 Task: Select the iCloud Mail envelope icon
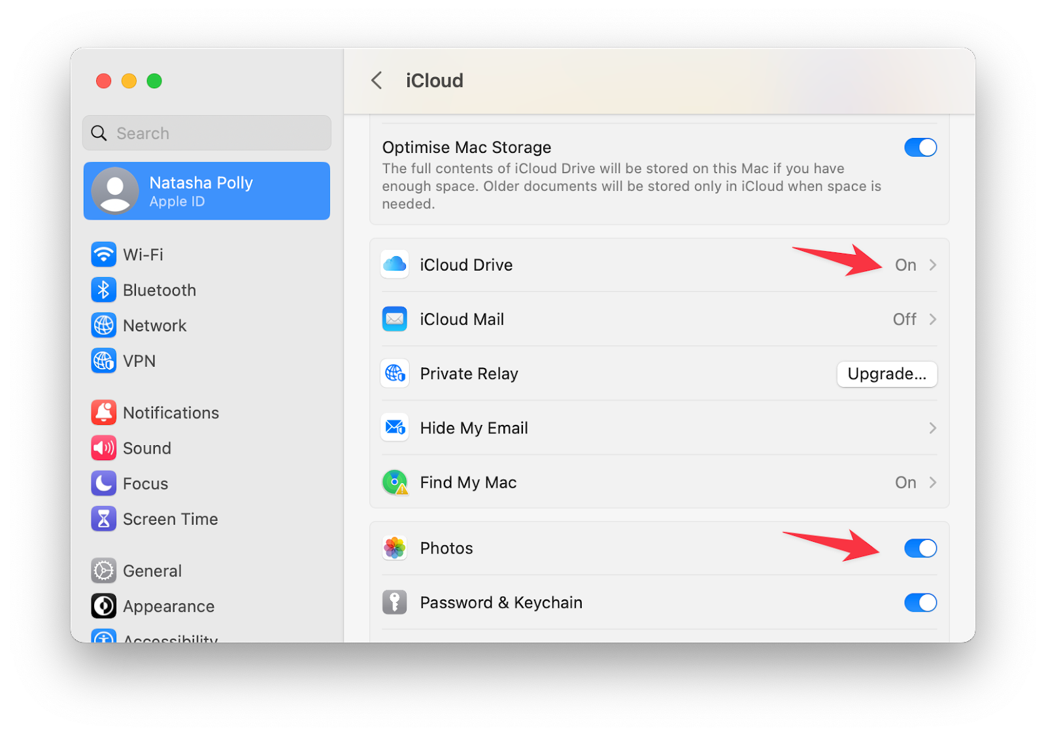point(395,319)
